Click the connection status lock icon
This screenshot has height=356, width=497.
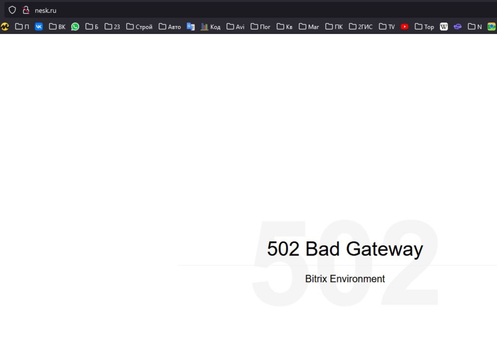26,10
